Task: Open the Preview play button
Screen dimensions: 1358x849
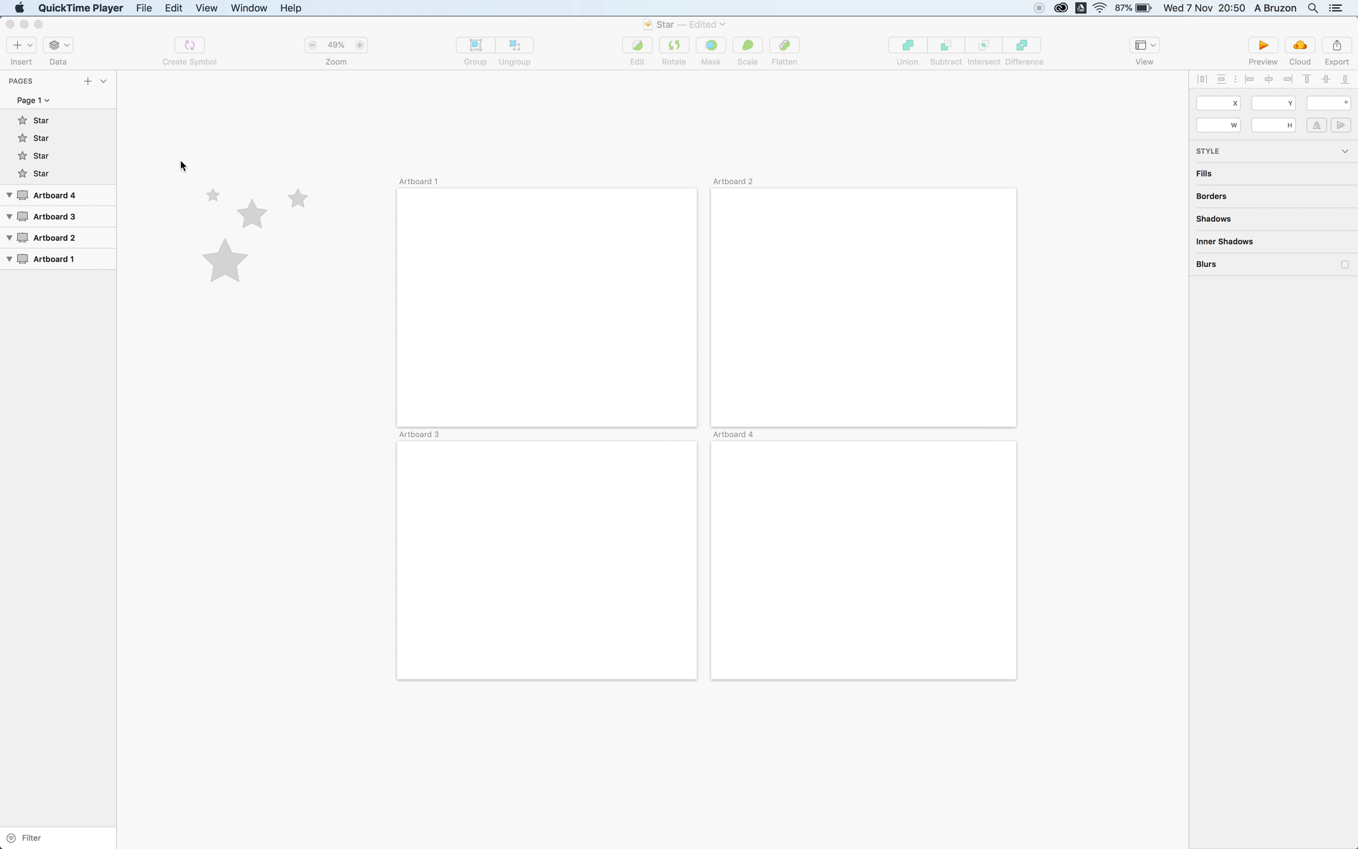Action: coord(1263,45)
